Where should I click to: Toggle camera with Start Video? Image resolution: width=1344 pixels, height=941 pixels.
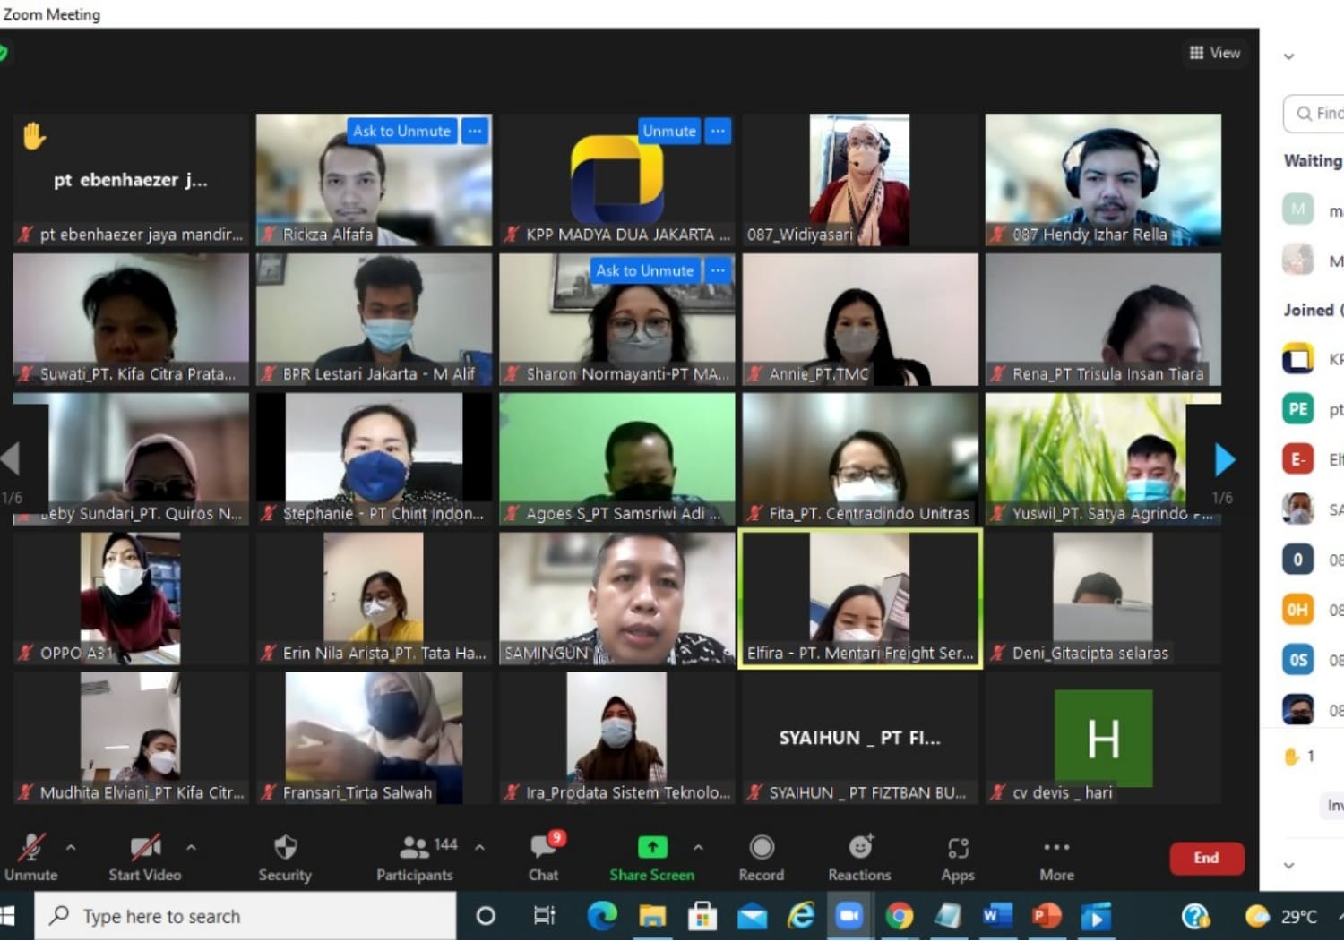[145, 848]
